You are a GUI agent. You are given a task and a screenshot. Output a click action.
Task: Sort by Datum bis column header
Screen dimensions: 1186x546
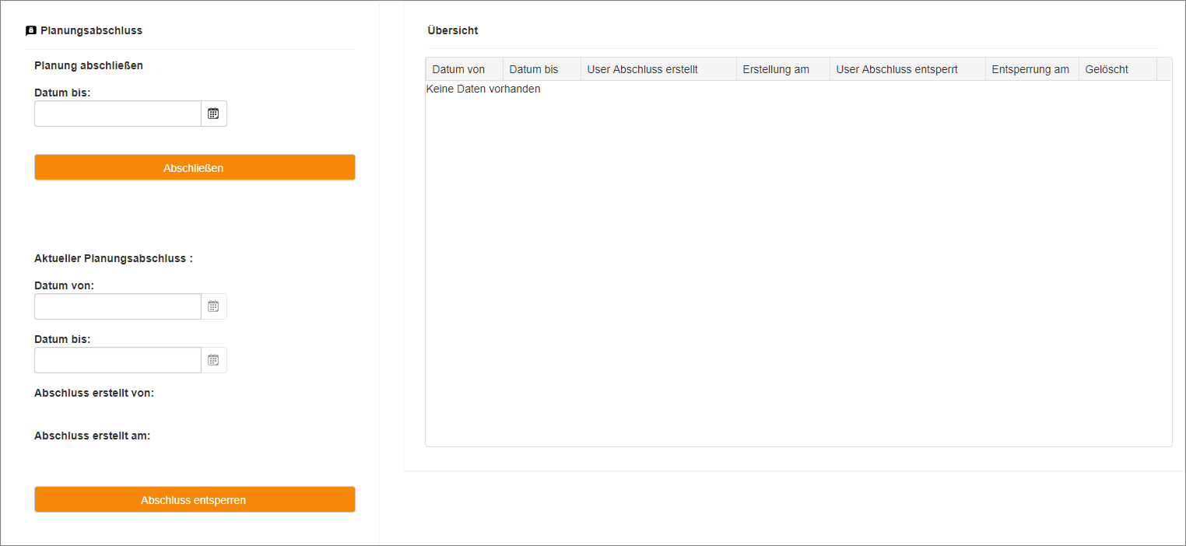tap(542, 69)
